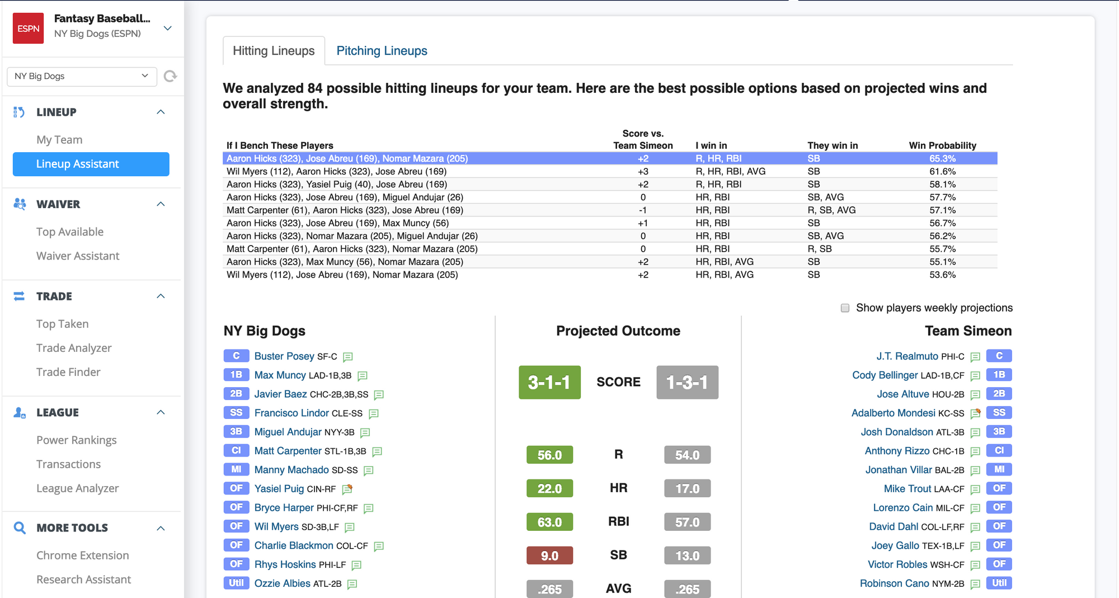
Task: Open the League Analyzer page
Action: point(78,488)
